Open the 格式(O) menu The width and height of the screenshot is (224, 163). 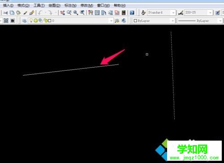(23, 5)
